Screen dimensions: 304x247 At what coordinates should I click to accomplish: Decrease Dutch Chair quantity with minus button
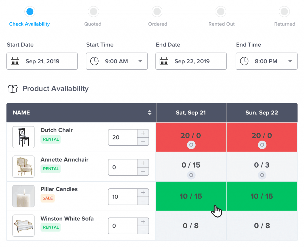[x=143, y=142]
